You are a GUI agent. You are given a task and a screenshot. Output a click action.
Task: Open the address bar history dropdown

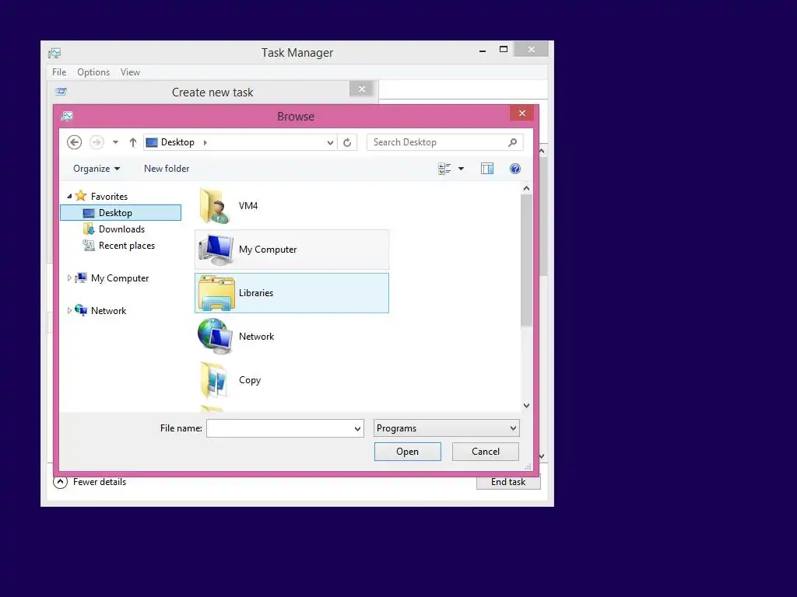point(330,143)
